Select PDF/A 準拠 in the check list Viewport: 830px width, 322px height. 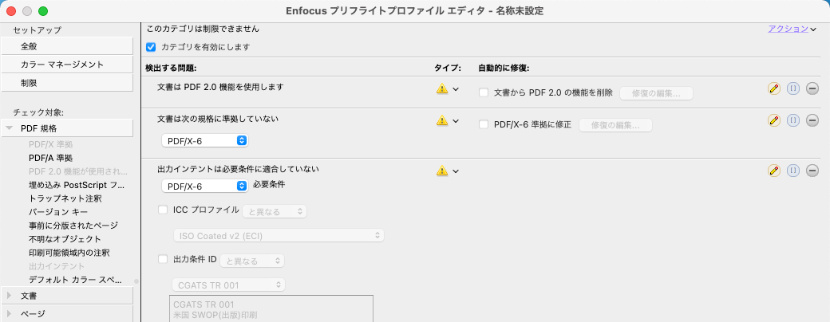[51, 158]
